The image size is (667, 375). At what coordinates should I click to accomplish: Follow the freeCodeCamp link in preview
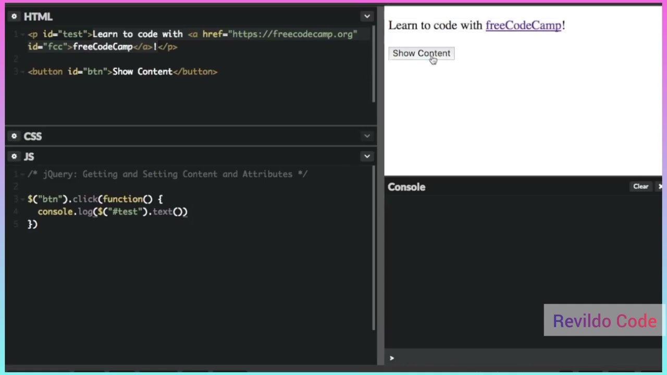click(x=523, y=26)
